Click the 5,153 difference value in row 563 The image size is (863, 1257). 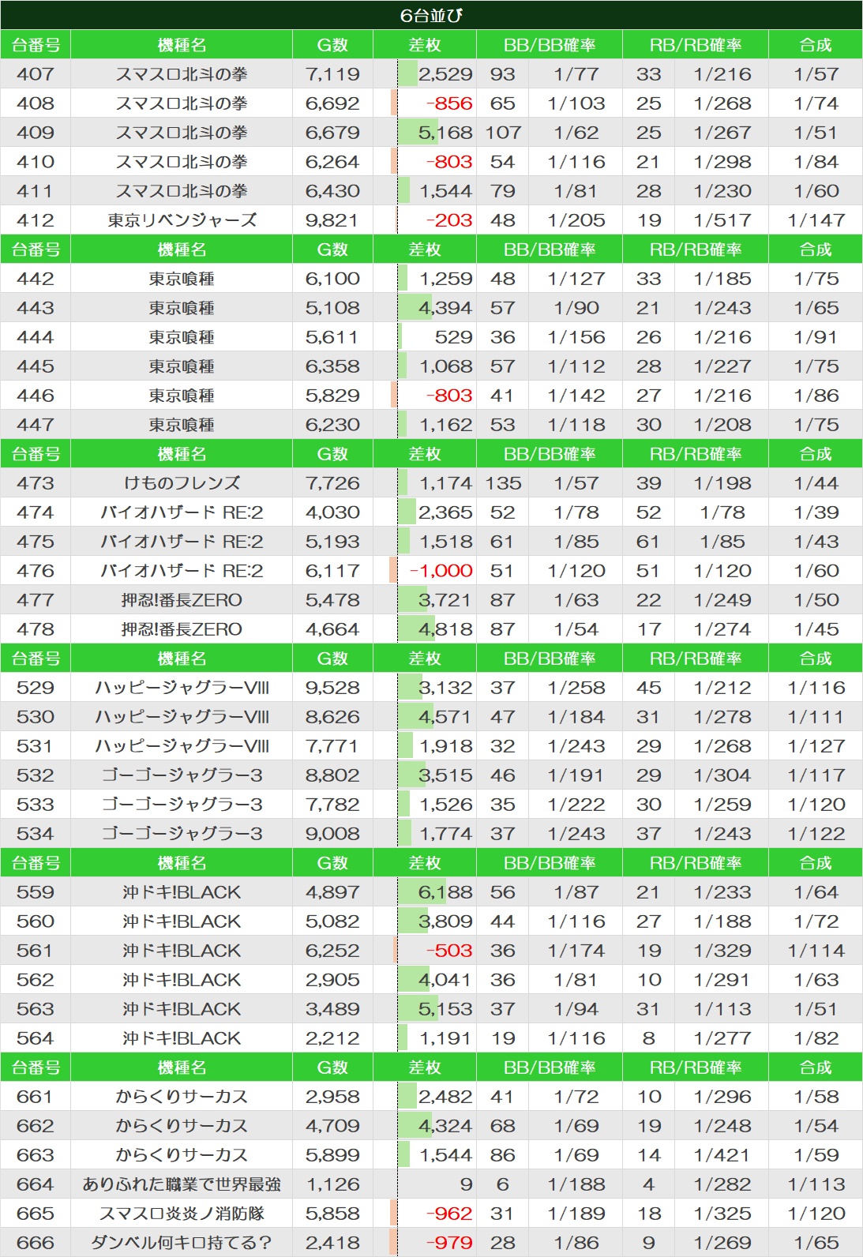click(x=445, y=1009)
